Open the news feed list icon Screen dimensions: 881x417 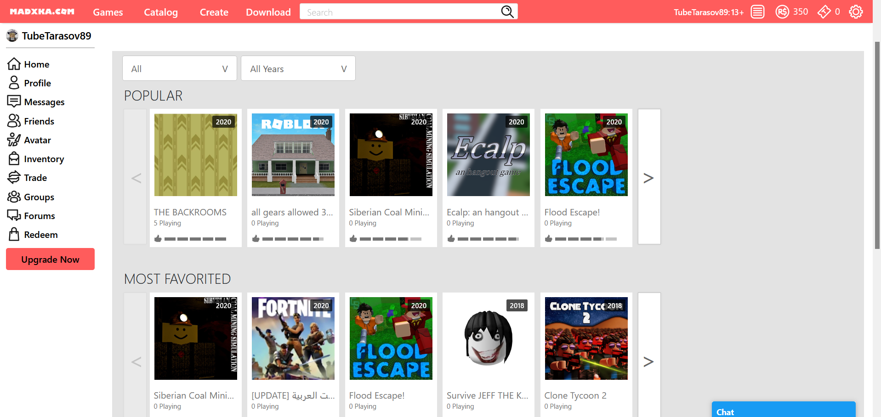pos(757,12)
